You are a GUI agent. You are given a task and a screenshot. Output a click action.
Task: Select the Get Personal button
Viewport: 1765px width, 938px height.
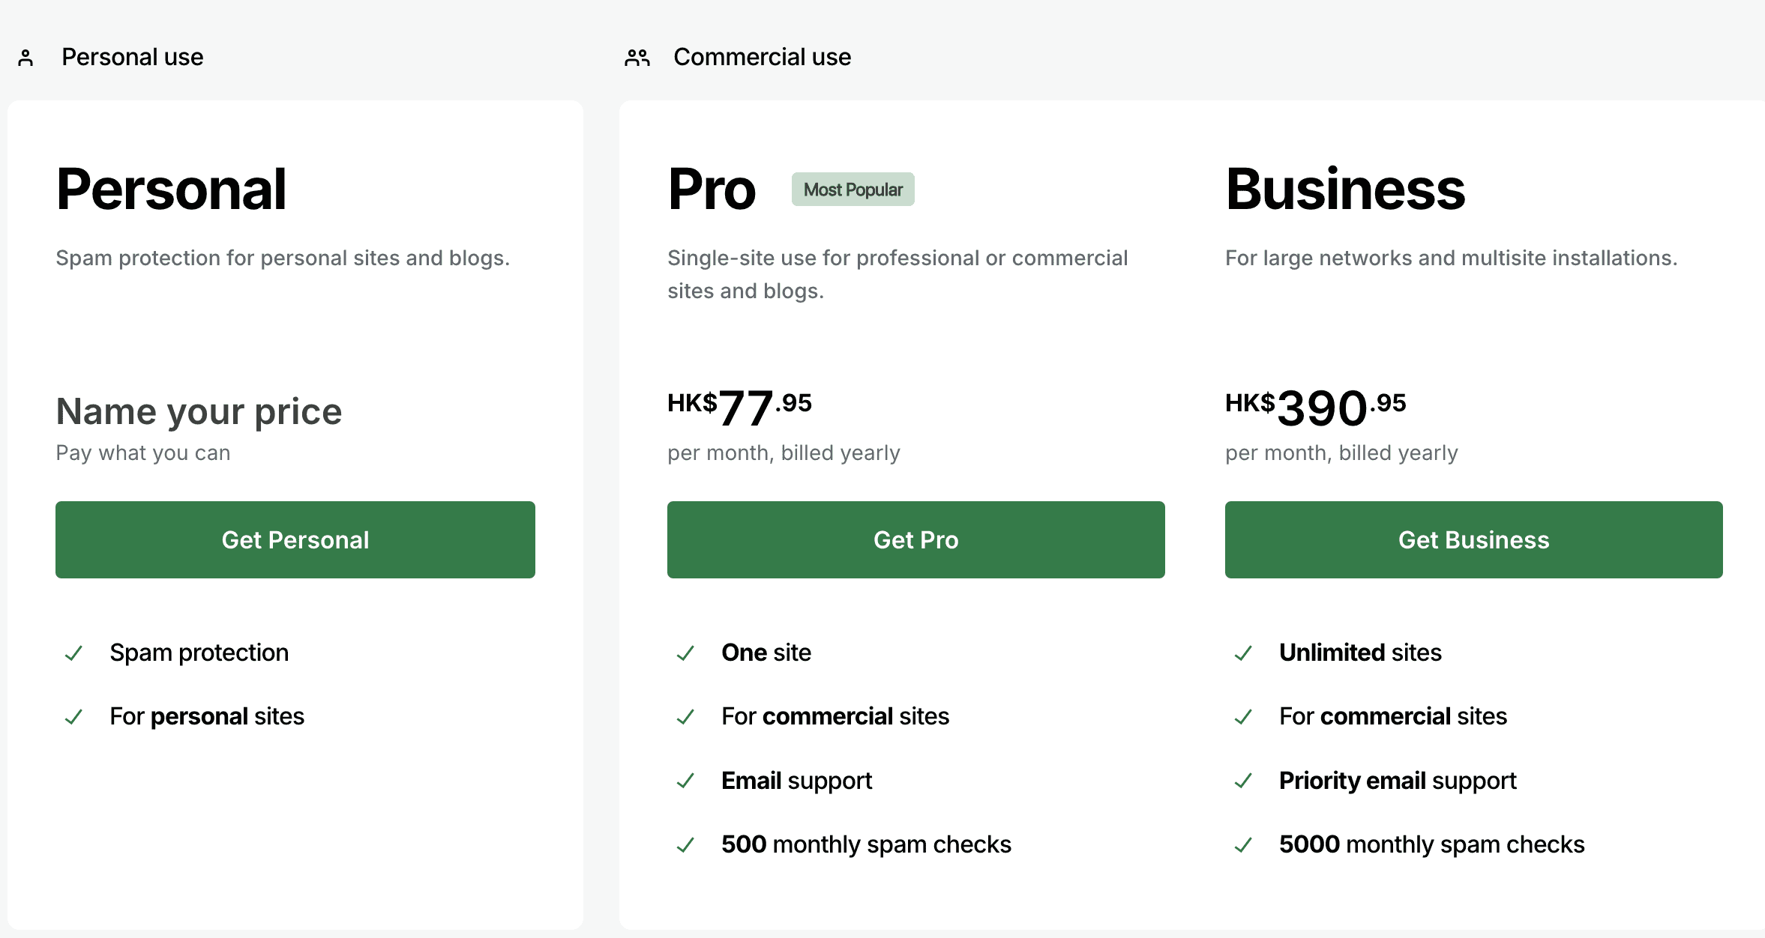point(295,539)
